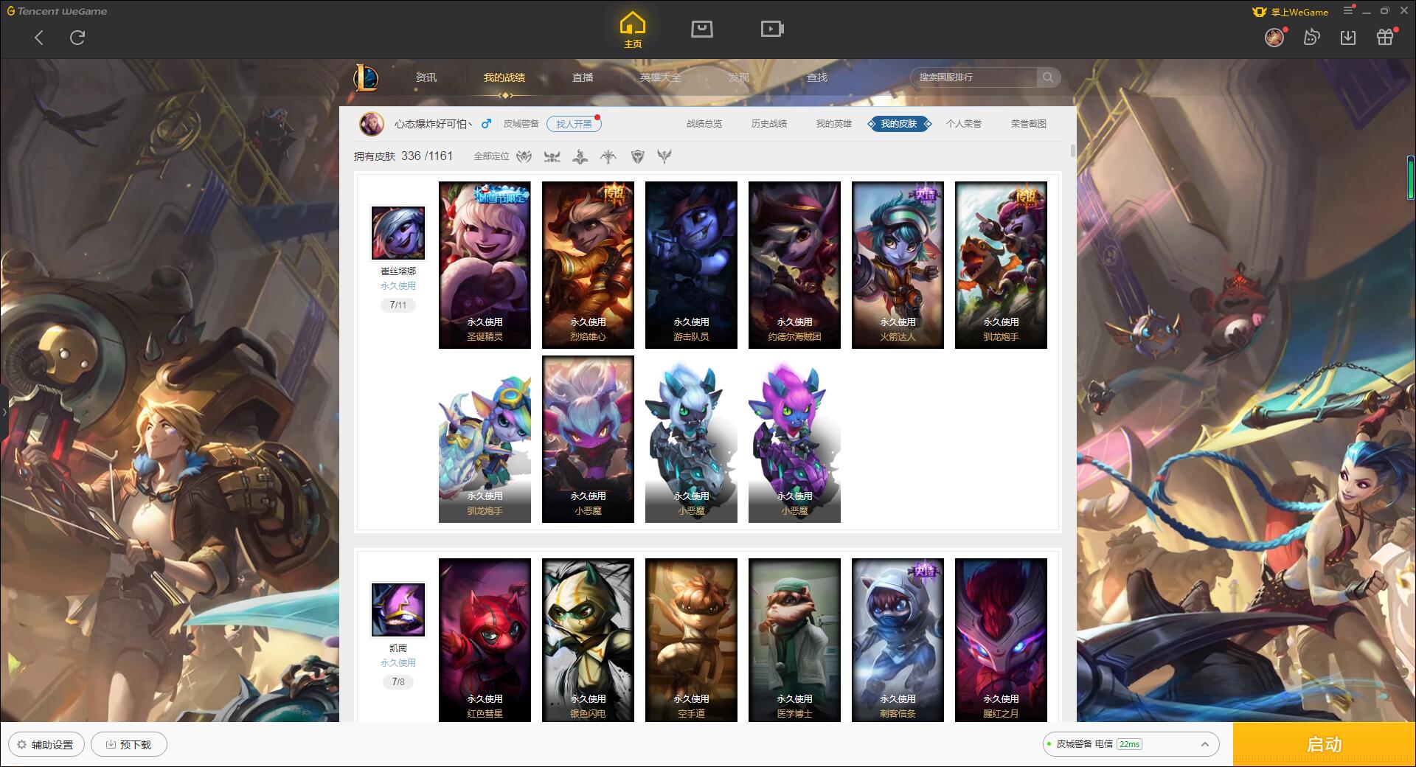The width and height of the screenshot is (1416, 767).
Task: Filter skins by the shield tank role icon
Action: (637, 156)
